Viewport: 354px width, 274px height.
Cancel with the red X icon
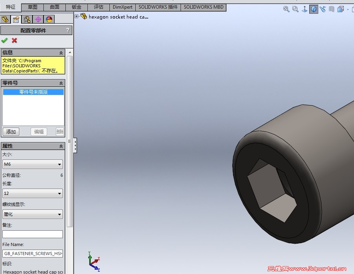point(15,41)
